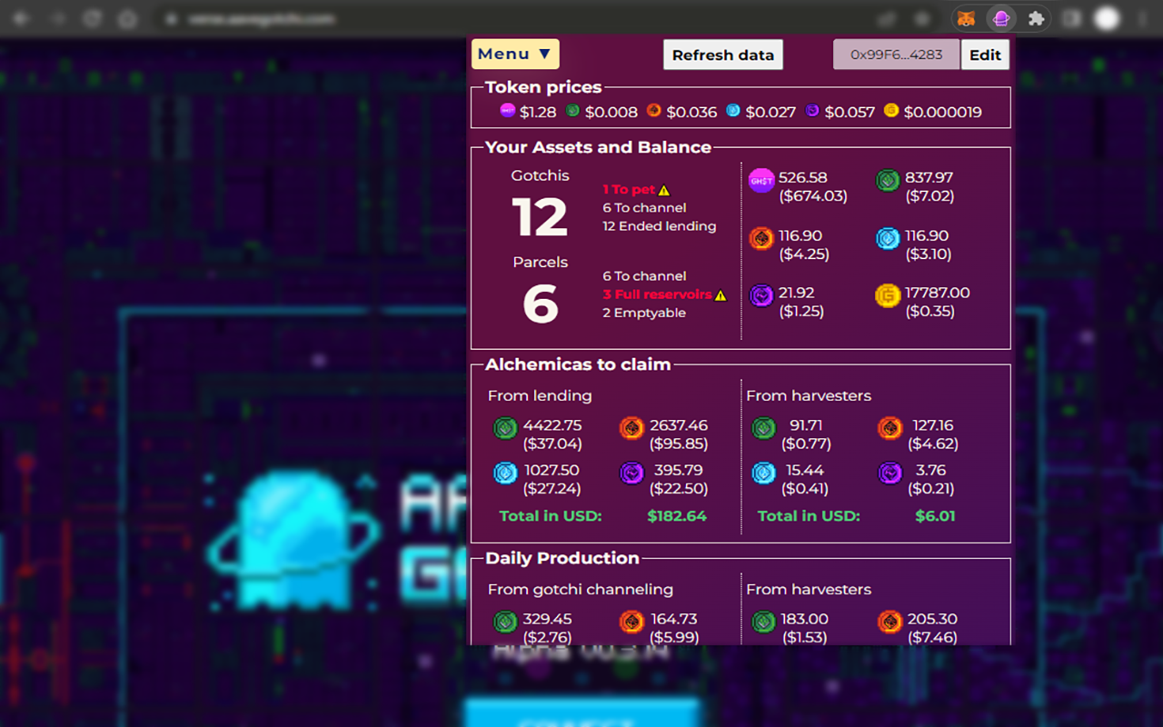The image size is (1163, 727).
Task: Click the warning icon next to '1 To pet'
Action: tap(664, 191)
